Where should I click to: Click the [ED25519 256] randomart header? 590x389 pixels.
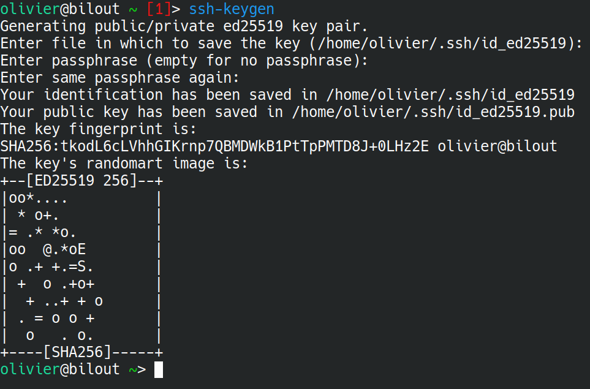(x=81, y=181)
